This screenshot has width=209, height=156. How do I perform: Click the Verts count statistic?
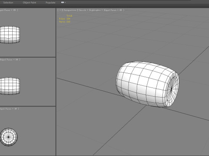click(64, 22)
